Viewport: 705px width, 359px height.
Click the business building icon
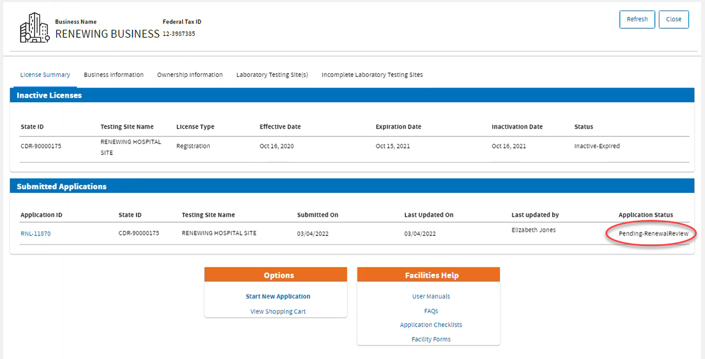[x=34, y=26]
